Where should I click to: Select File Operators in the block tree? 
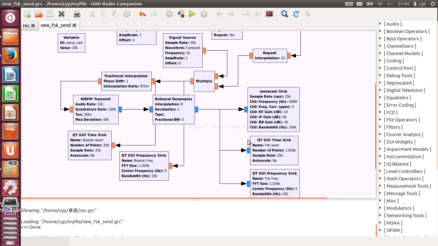click(x=402, y=120)
